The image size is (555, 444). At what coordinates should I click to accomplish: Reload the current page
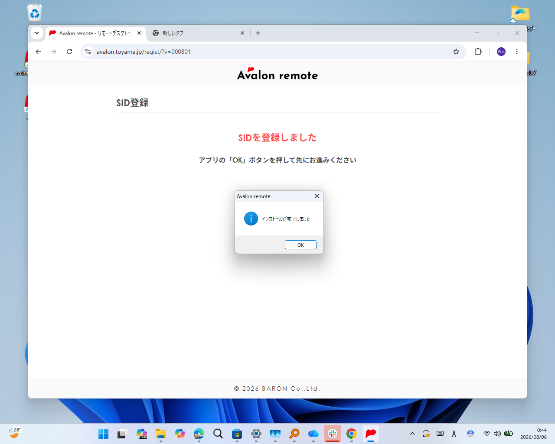69,52
